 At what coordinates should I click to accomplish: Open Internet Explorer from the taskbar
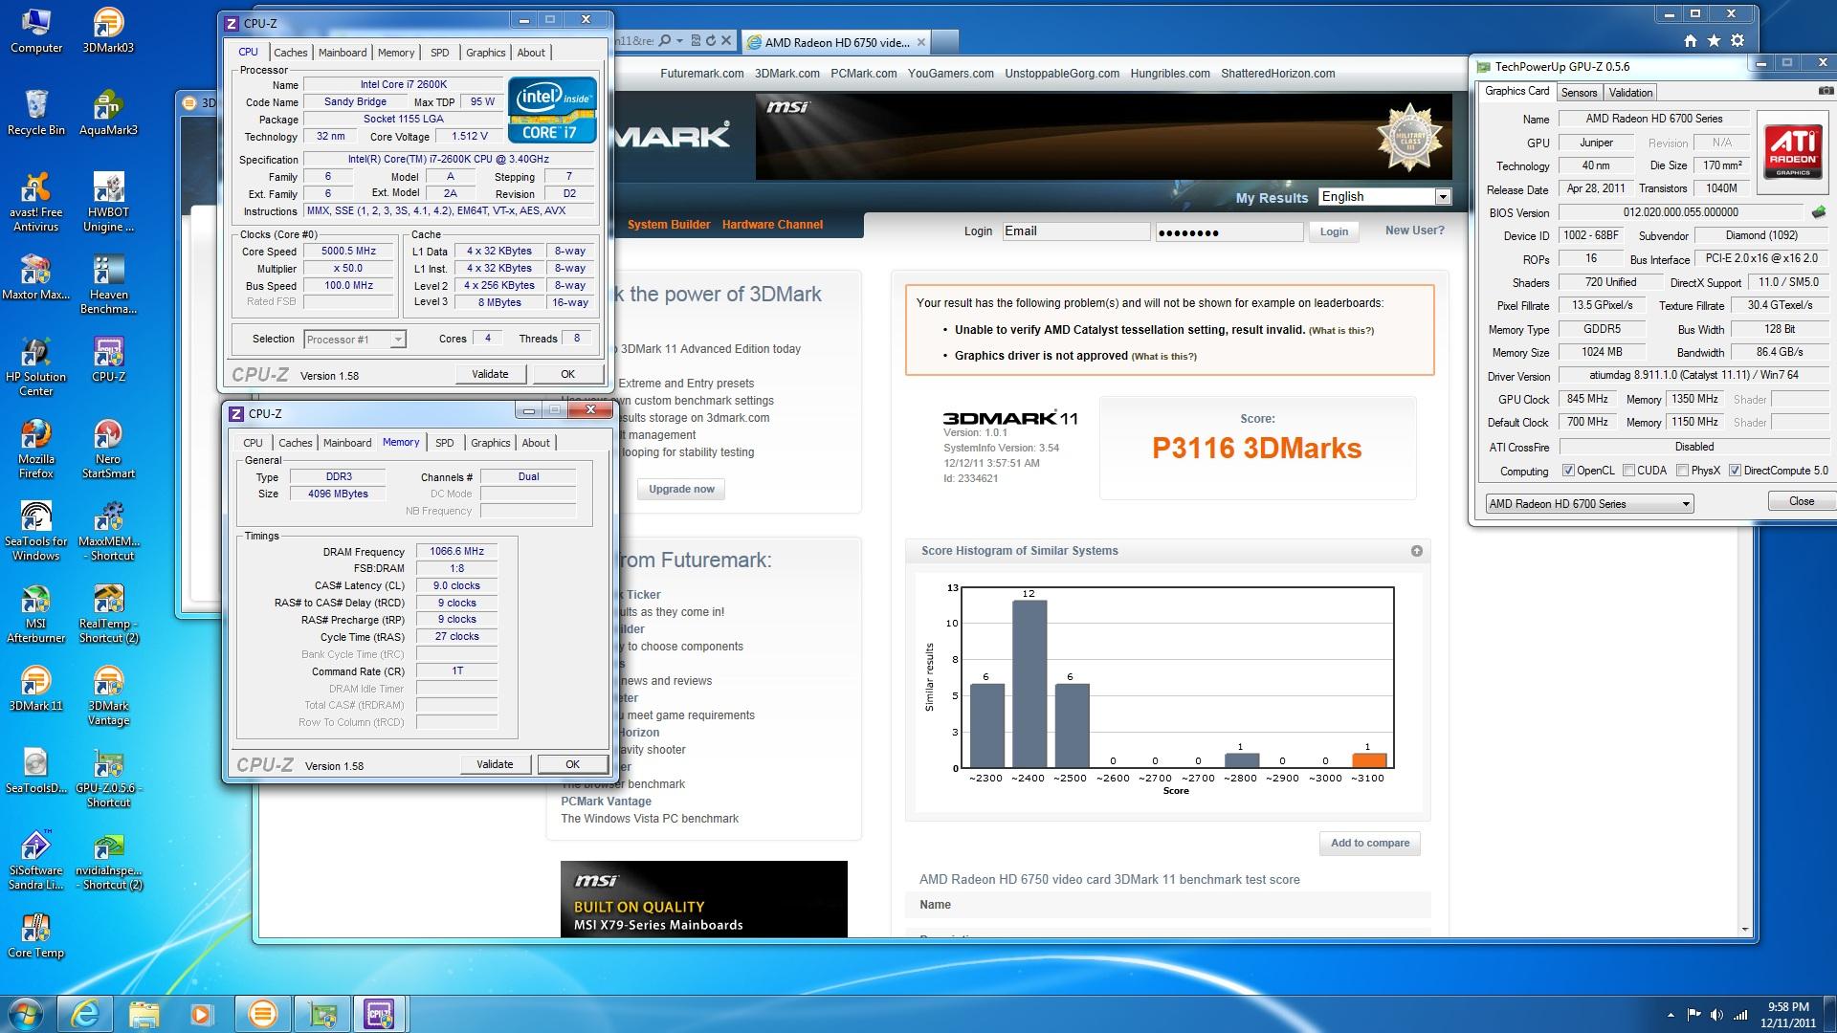85,1013
